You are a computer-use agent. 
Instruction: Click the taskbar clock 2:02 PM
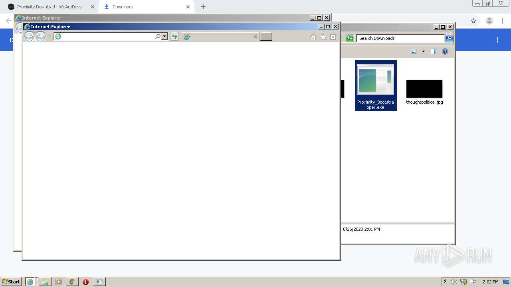pos(490,282)
